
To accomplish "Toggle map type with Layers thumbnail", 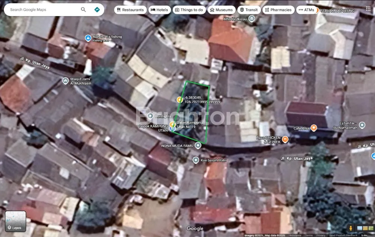I will pos(15,221).
